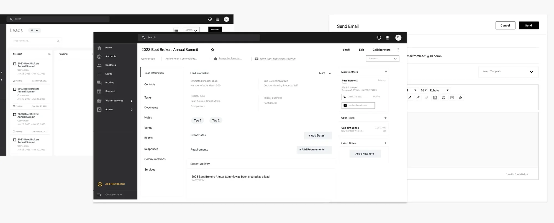
Task: Expand the Admin submenu
Action: pos(132,109)
